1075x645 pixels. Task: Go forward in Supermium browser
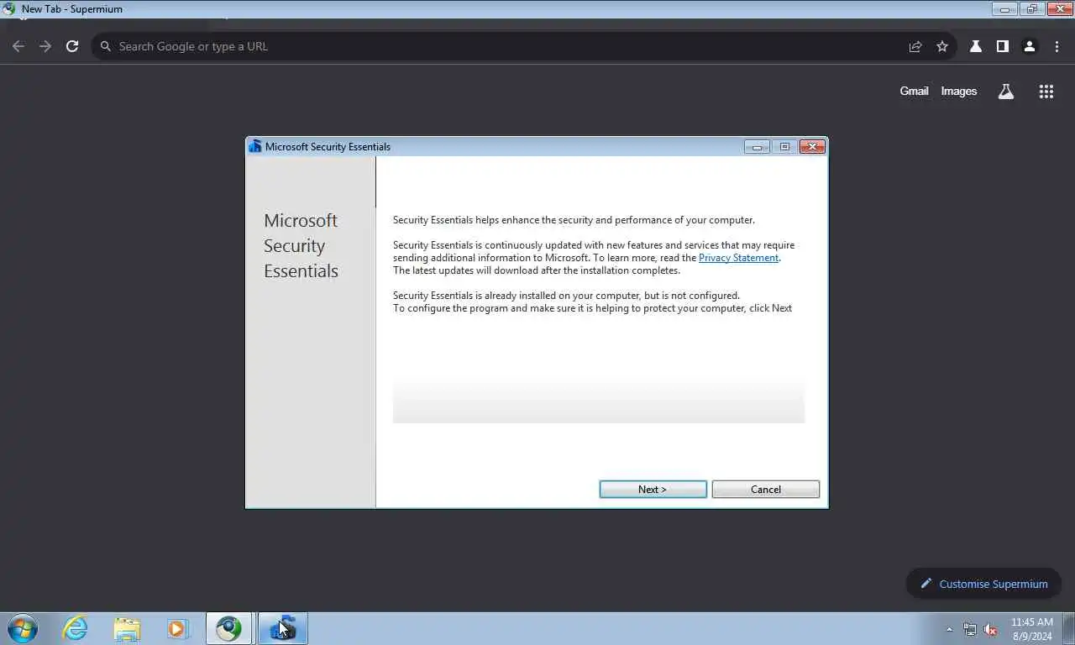(45, 46)
